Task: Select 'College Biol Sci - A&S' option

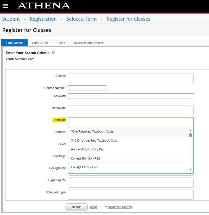Action: (x=86, y=158)
